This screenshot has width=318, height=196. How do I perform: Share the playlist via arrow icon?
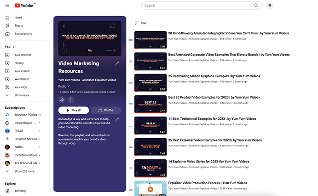coord(62,100)
